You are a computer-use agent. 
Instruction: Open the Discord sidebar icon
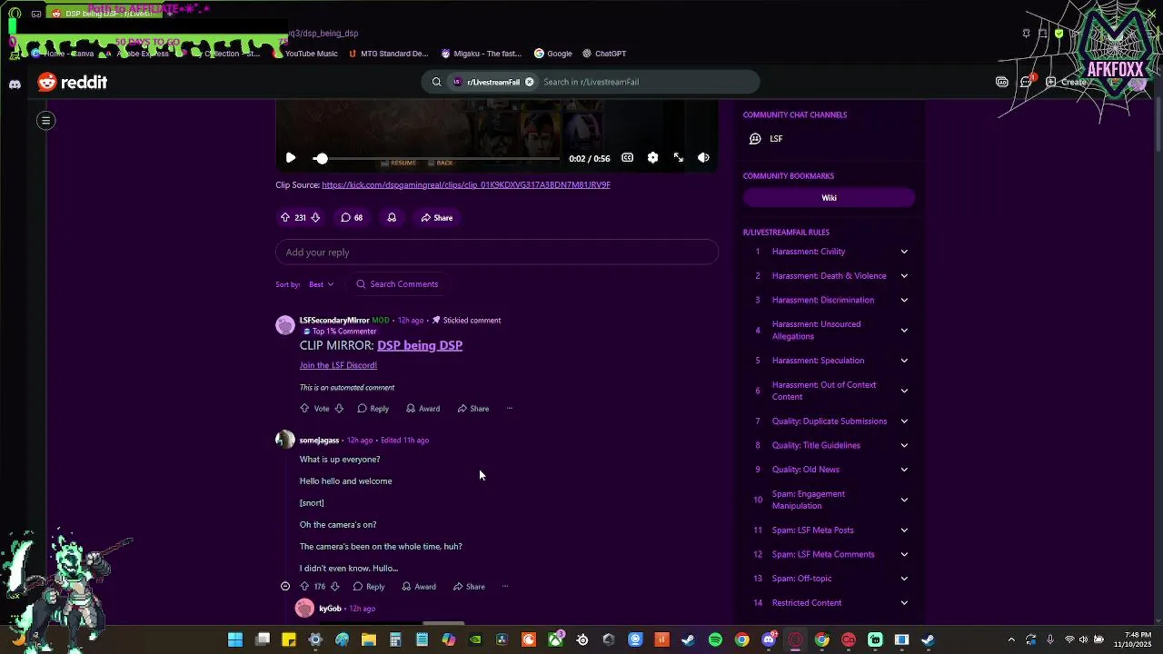point(15,84)
